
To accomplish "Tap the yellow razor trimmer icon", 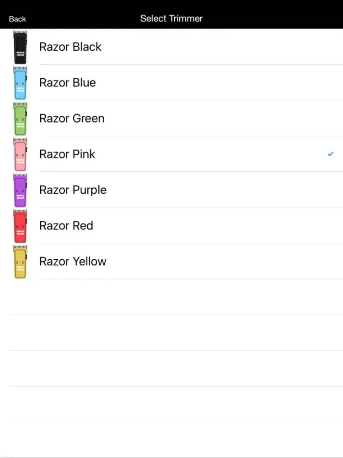I will (20, 262).
